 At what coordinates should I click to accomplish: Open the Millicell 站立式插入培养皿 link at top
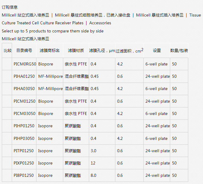(x=26, y=15)
